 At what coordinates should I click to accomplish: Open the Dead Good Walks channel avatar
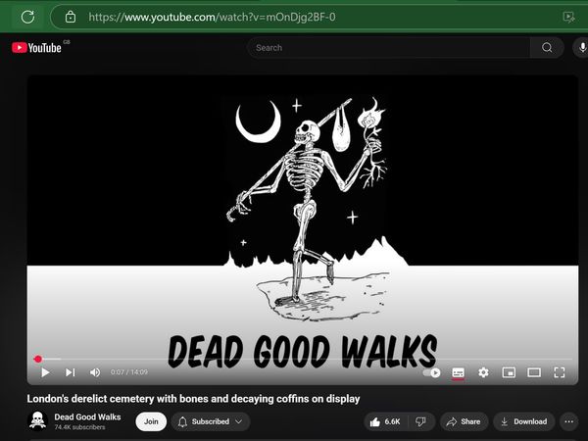tap(37, 421)
